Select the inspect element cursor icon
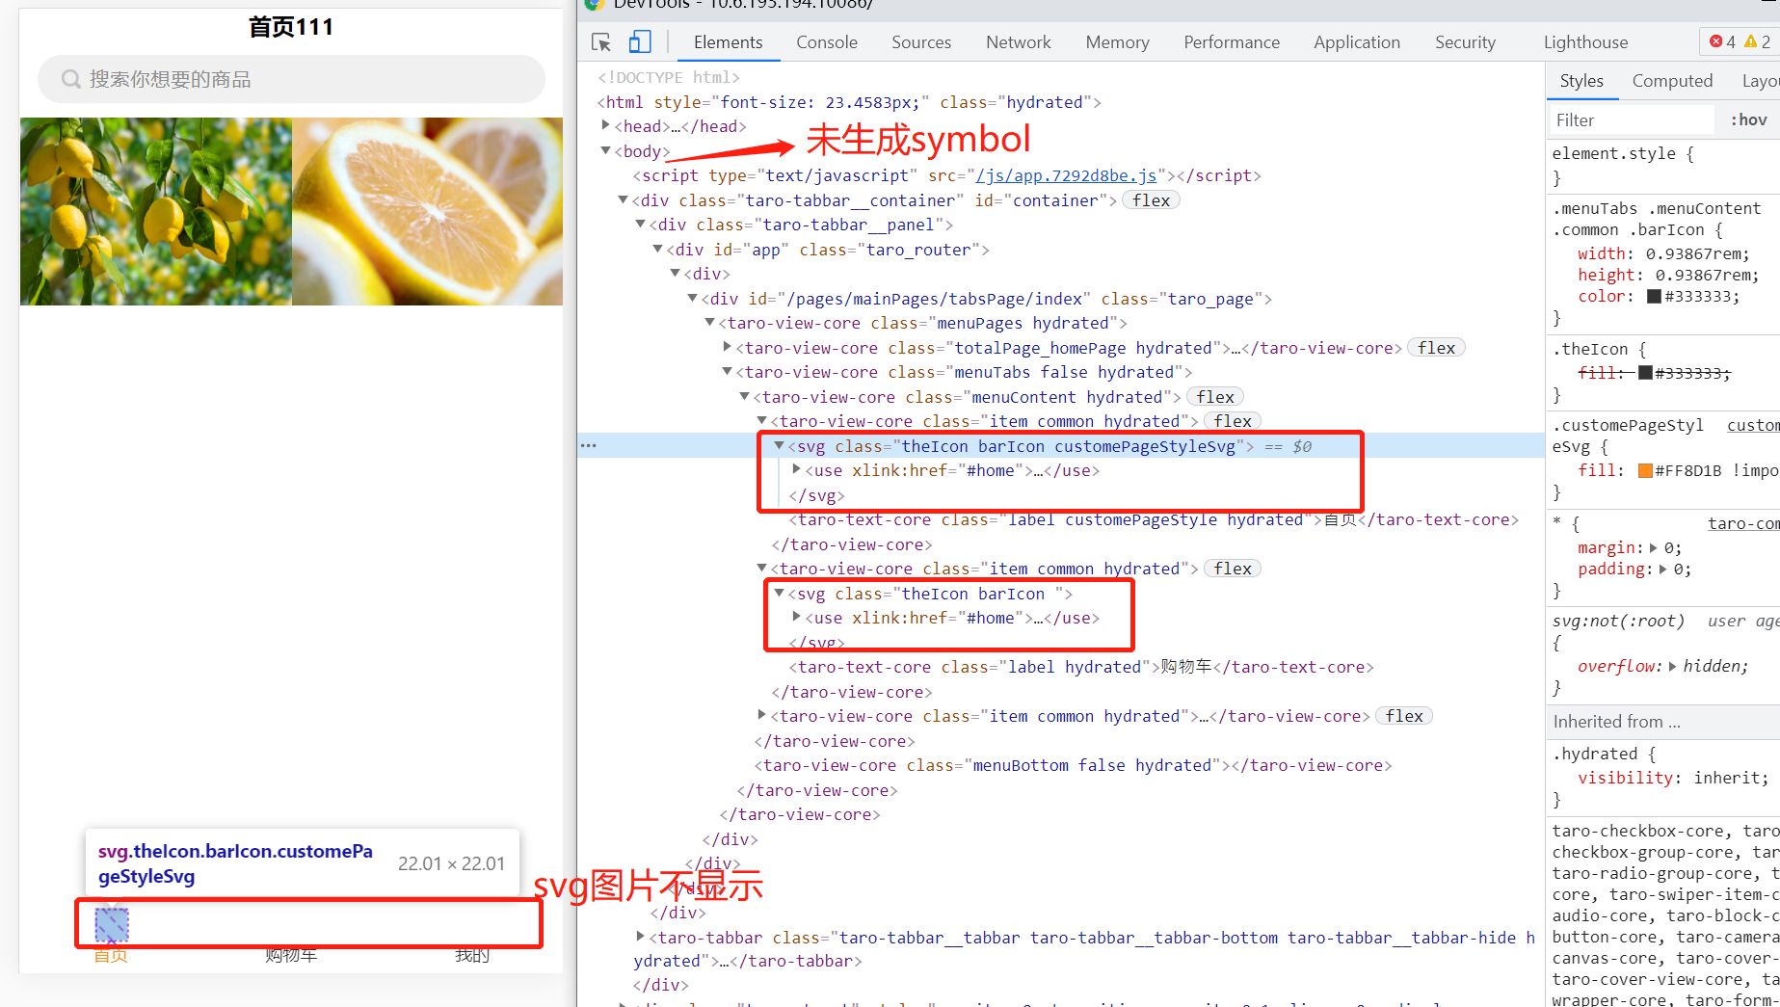1780x1007 pixels. (600, 42)
